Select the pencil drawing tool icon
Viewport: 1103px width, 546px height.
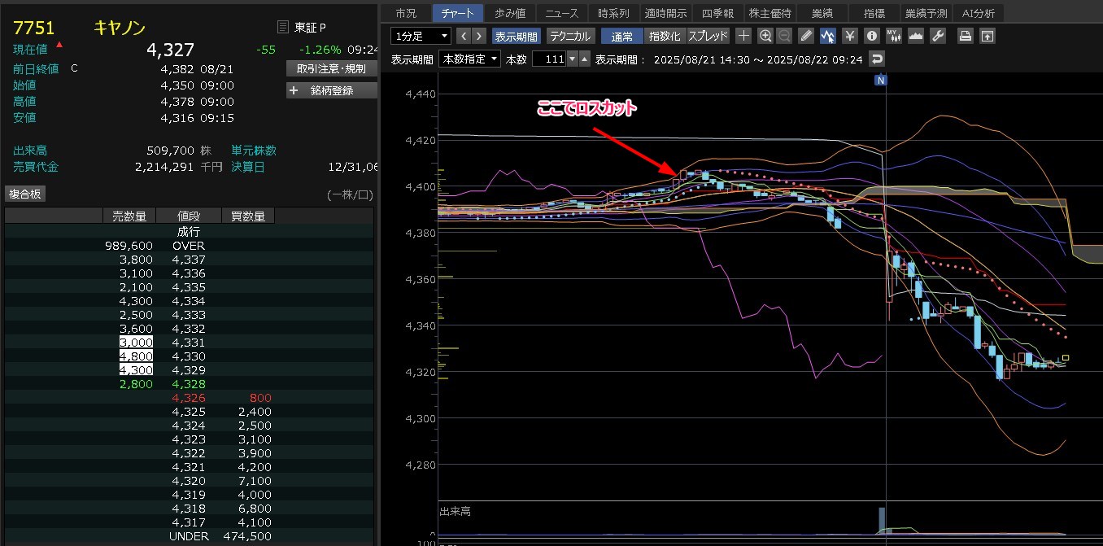click(x=806, y=36)
